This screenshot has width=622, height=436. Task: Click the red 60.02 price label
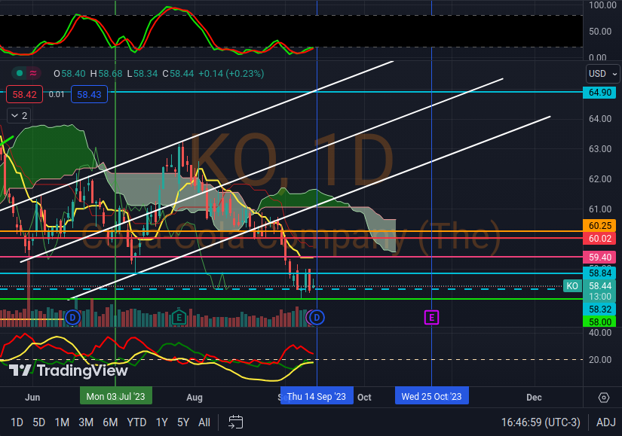click(x=599, y=238)
